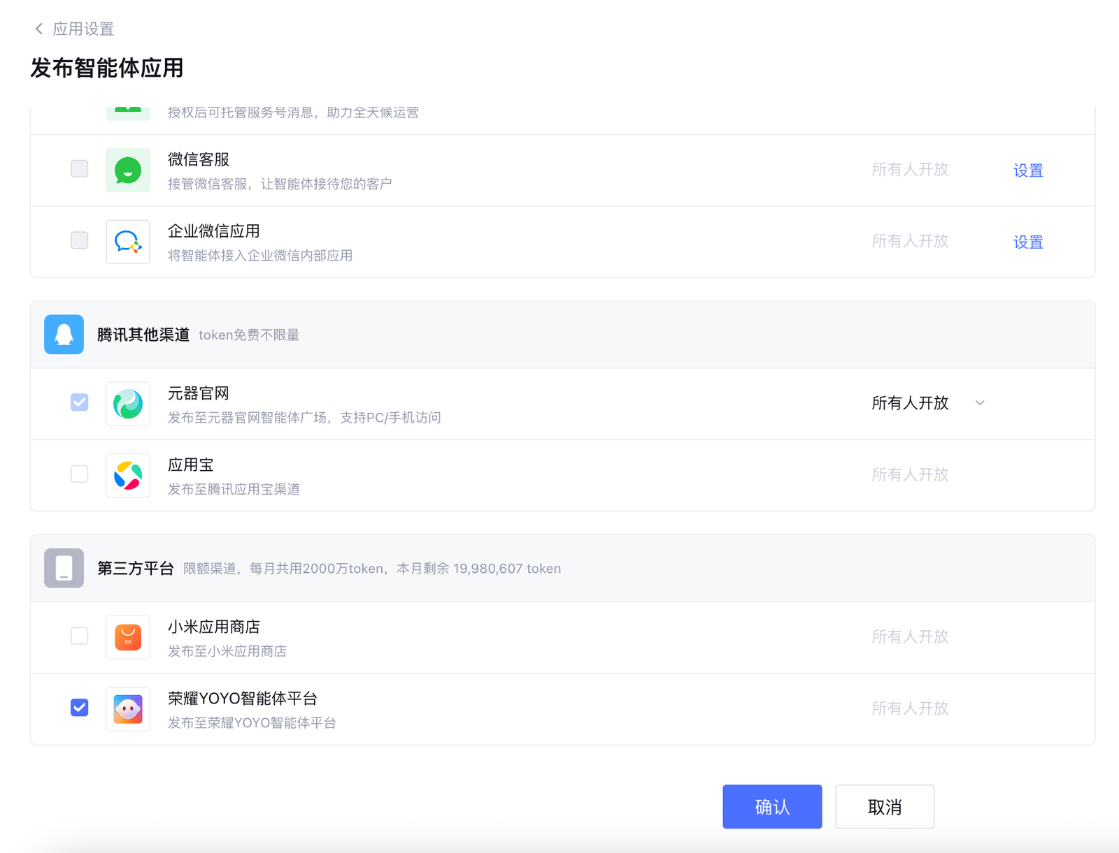Uncheck the 荣耀YOYO智能体平台 checkbox
The width and height of the screenshot is (1119, 853).
point(80,707)
